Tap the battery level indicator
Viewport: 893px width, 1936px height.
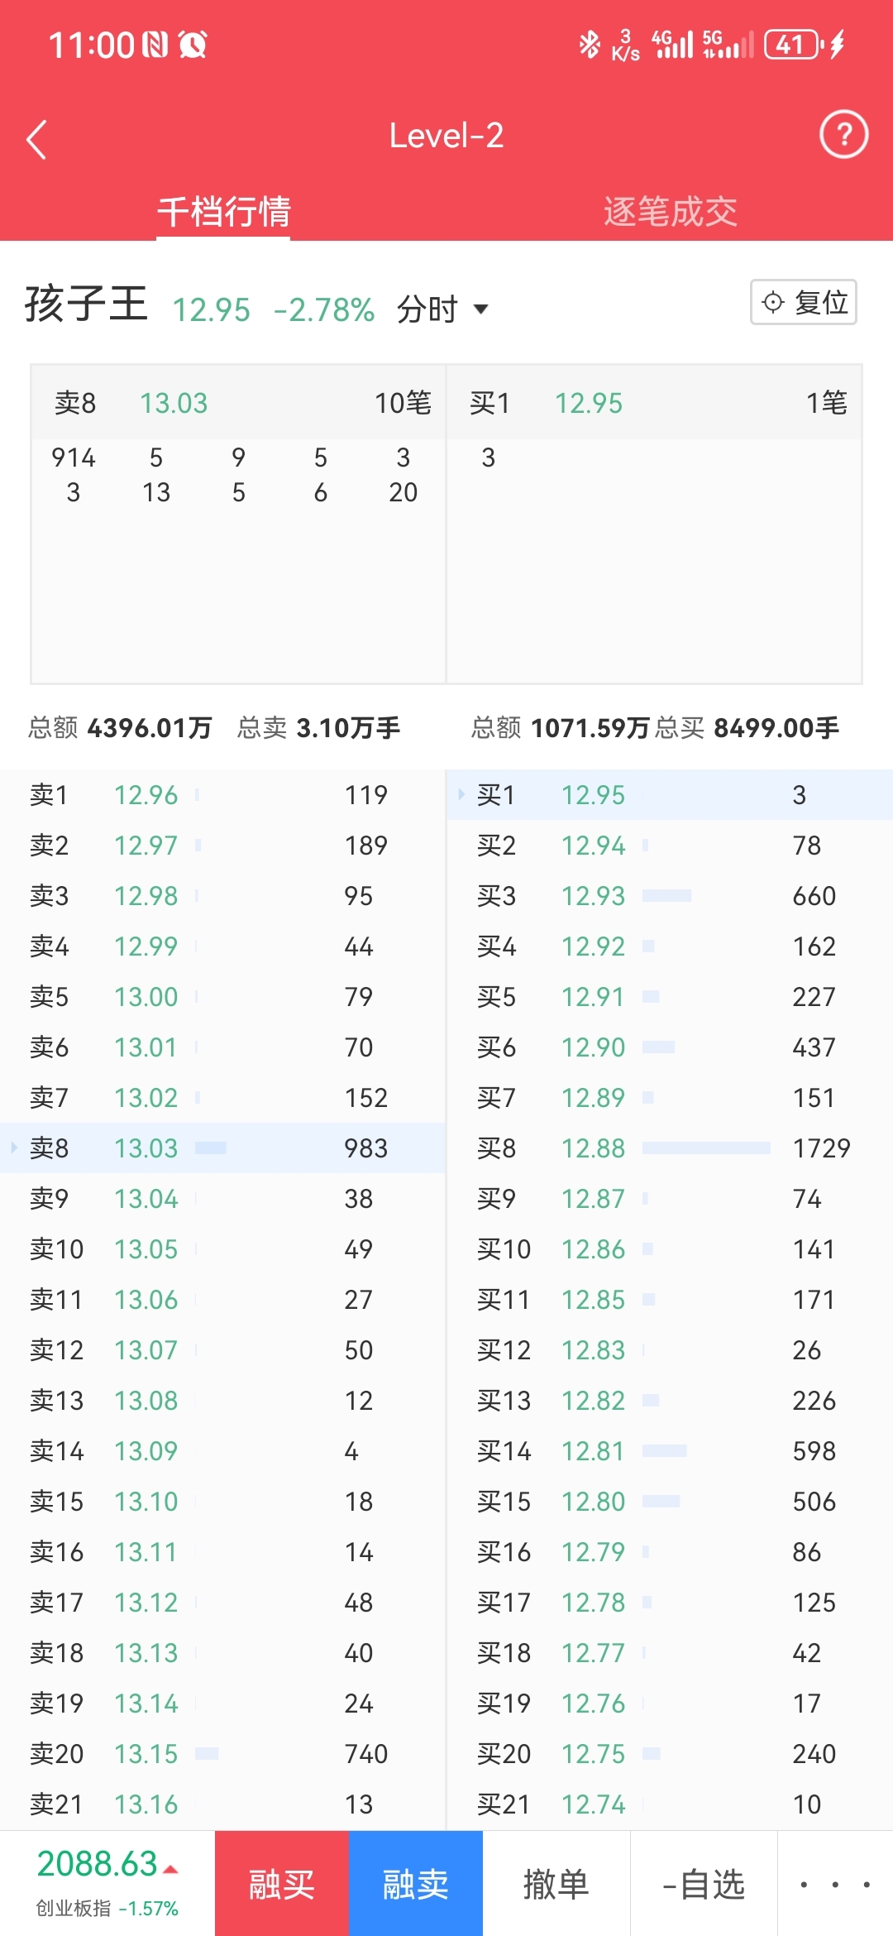click(x=793, y=45)
